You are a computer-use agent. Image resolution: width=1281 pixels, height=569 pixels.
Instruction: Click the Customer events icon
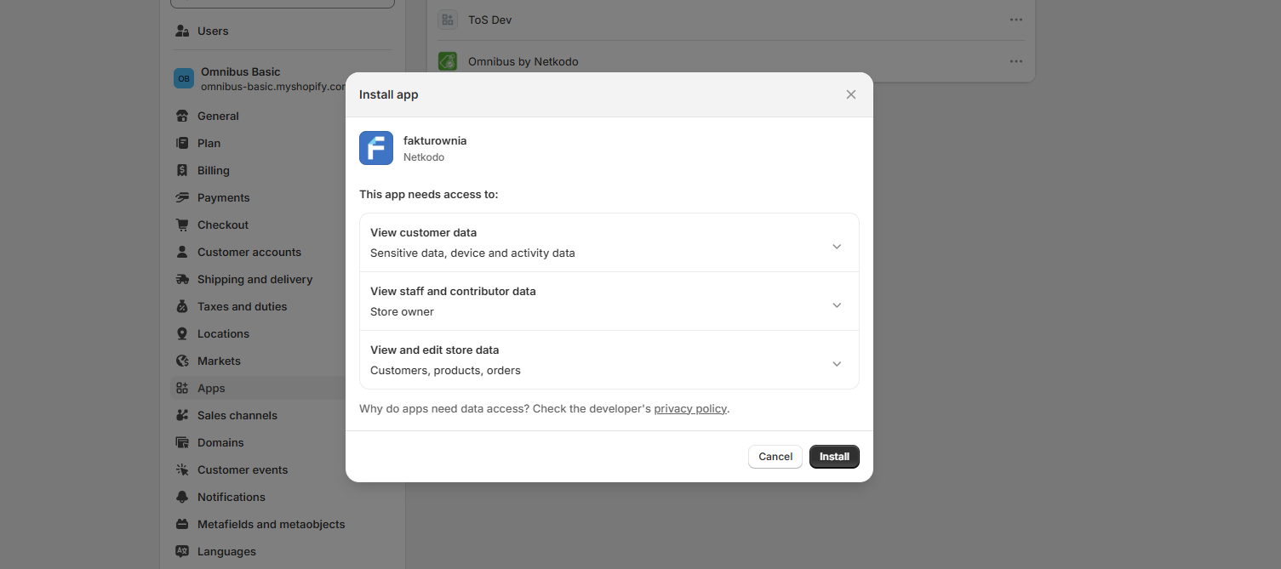182,469
